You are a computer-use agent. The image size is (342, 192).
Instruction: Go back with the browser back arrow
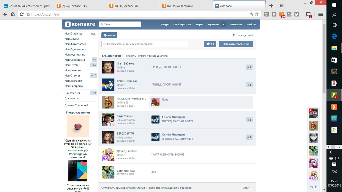5,14
